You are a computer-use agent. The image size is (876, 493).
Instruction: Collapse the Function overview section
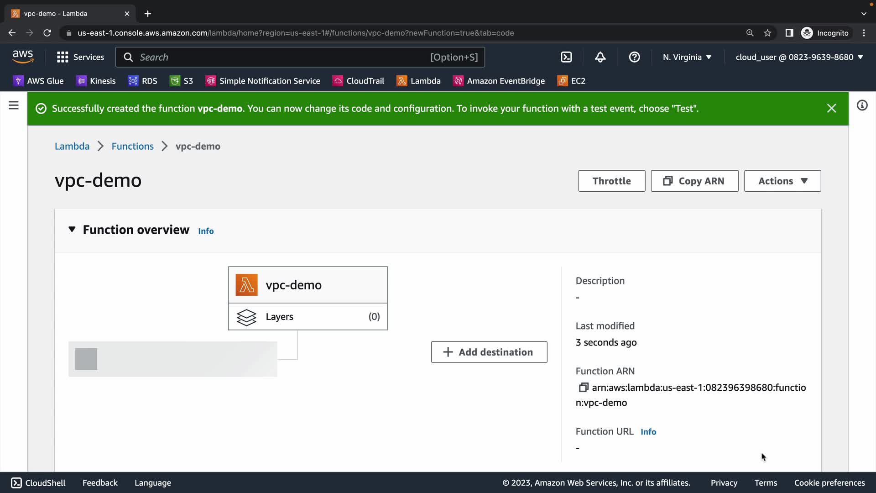(x=72, y=230)
